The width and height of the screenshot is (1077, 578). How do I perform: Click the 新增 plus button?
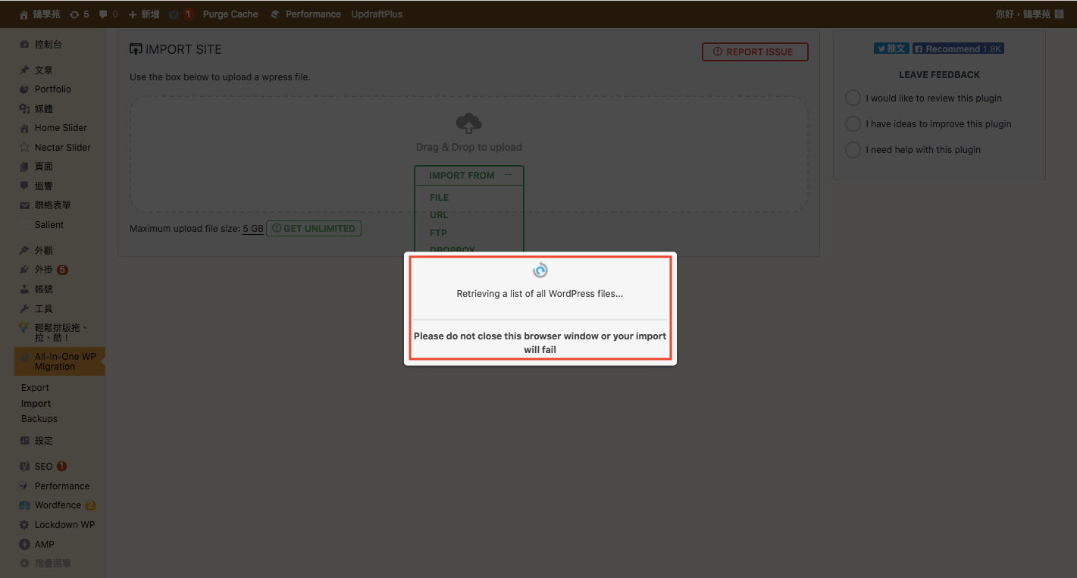(143, 14)
